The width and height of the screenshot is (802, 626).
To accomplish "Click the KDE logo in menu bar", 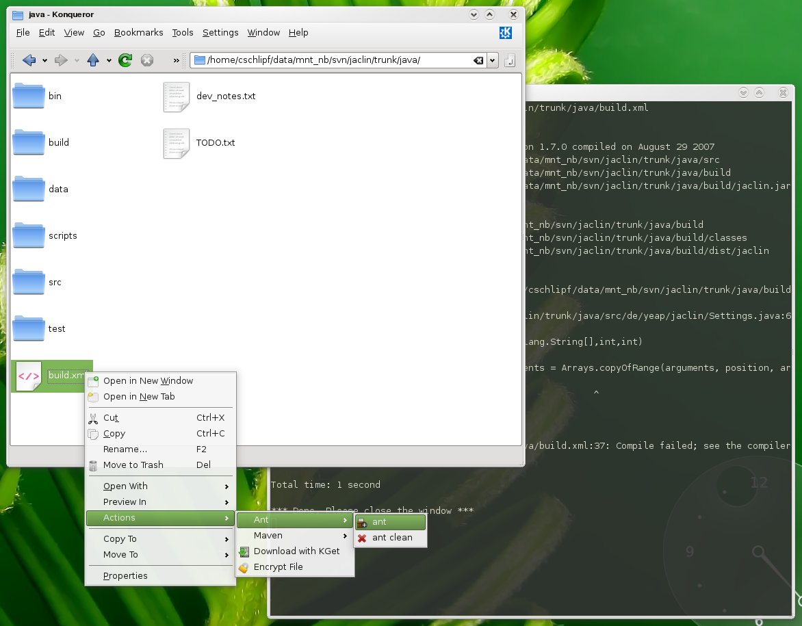I will tap(505, 33).
